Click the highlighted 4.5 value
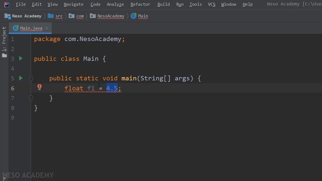Viewport: 322px width, 181px height. (x=112, y=88)
